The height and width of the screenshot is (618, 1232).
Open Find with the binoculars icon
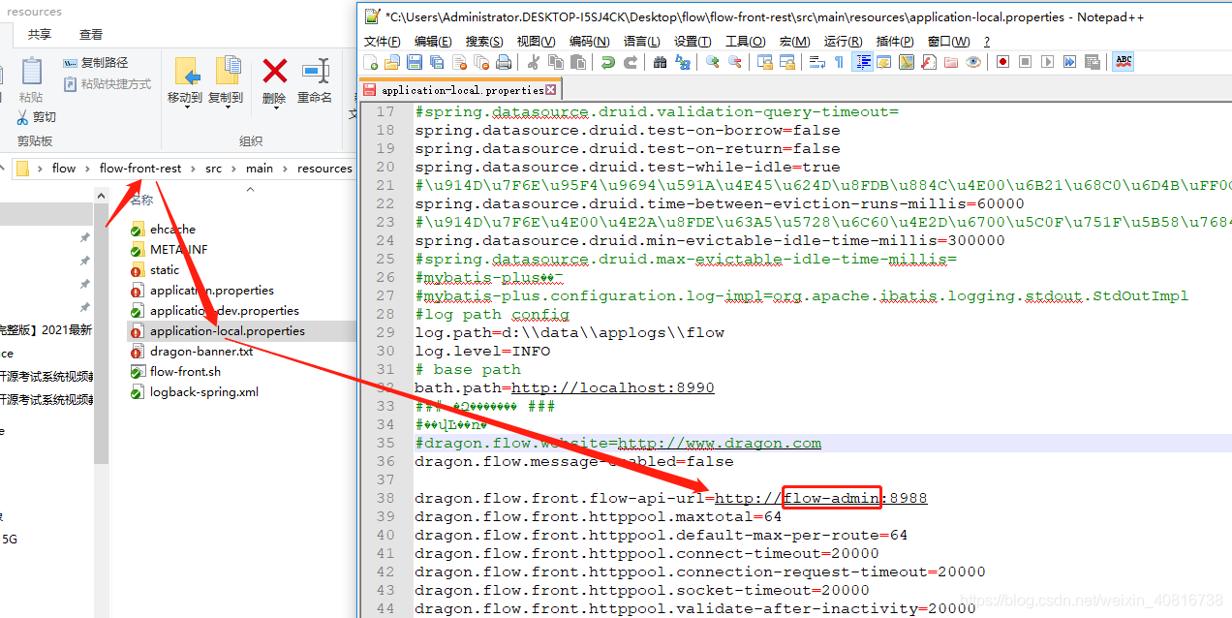tap(660, 62)
